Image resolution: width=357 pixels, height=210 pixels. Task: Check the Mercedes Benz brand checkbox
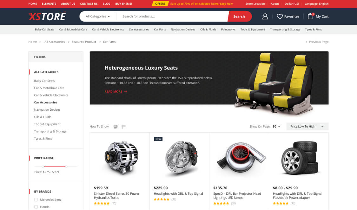(x=36, y=200)
